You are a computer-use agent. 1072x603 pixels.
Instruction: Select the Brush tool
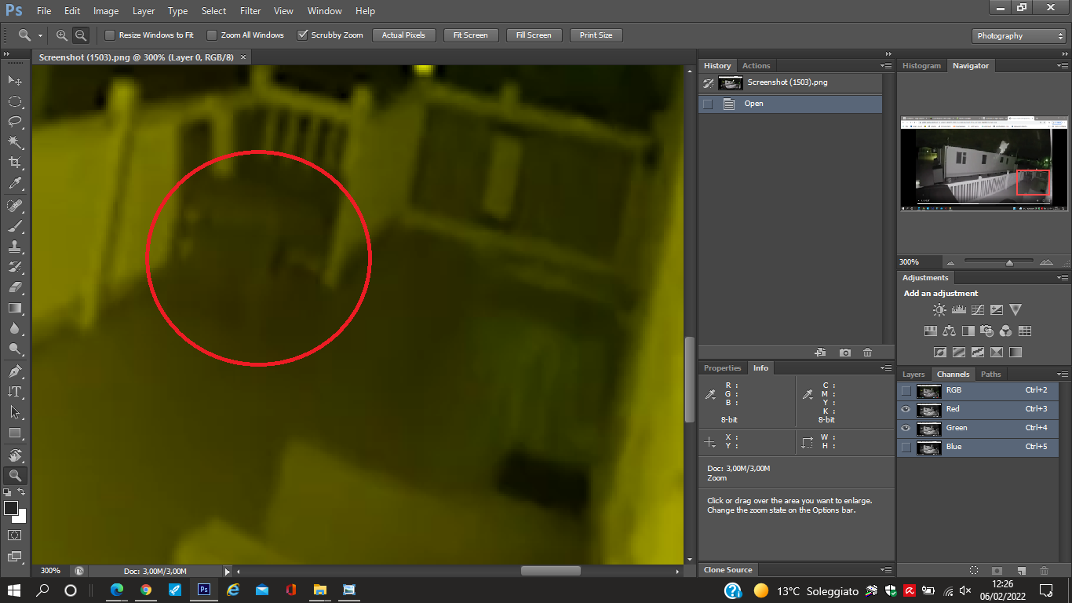pyautogui.click(x=14, y=226)
